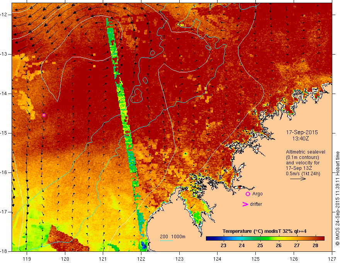Click the colorbar tick label 25
Viewport: 340px width, 263px height.
tap(260, 246)
